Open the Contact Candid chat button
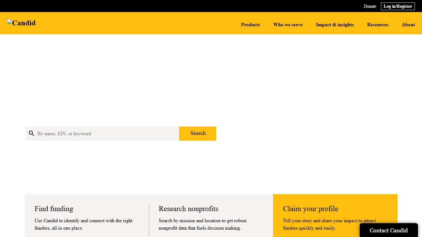422x237 pixels. [388, 230]
